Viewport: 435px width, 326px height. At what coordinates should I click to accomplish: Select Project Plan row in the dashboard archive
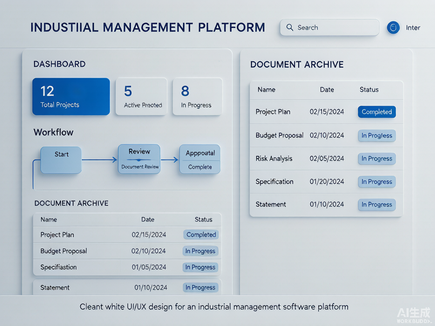click(x=127, y=235)
